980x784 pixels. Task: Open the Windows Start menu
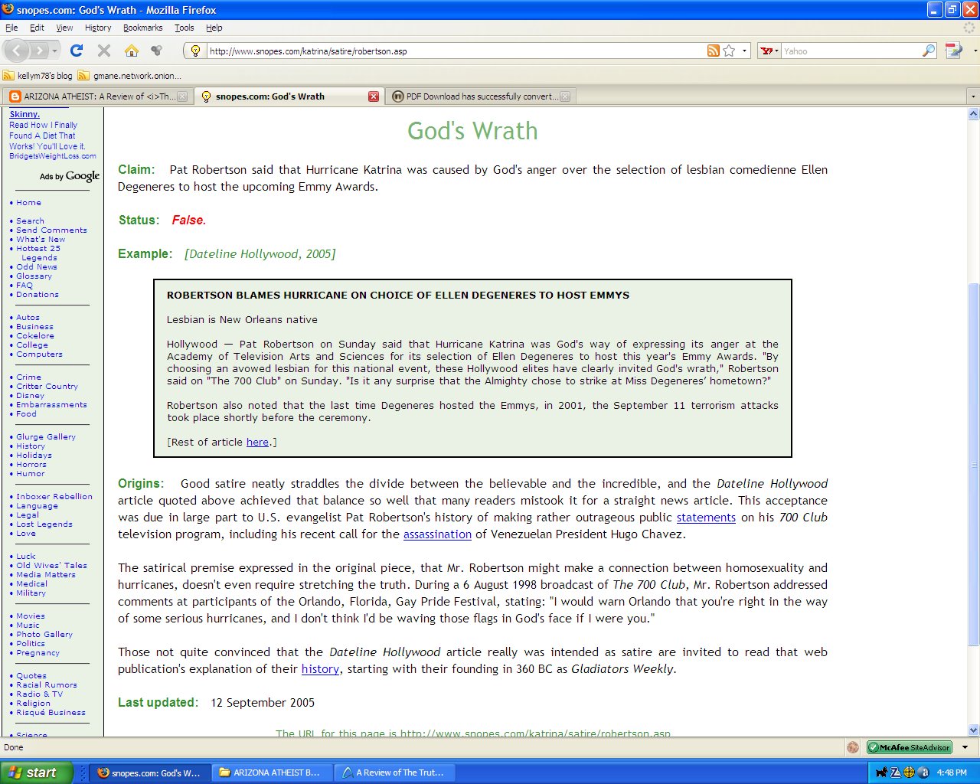[37, 773]
